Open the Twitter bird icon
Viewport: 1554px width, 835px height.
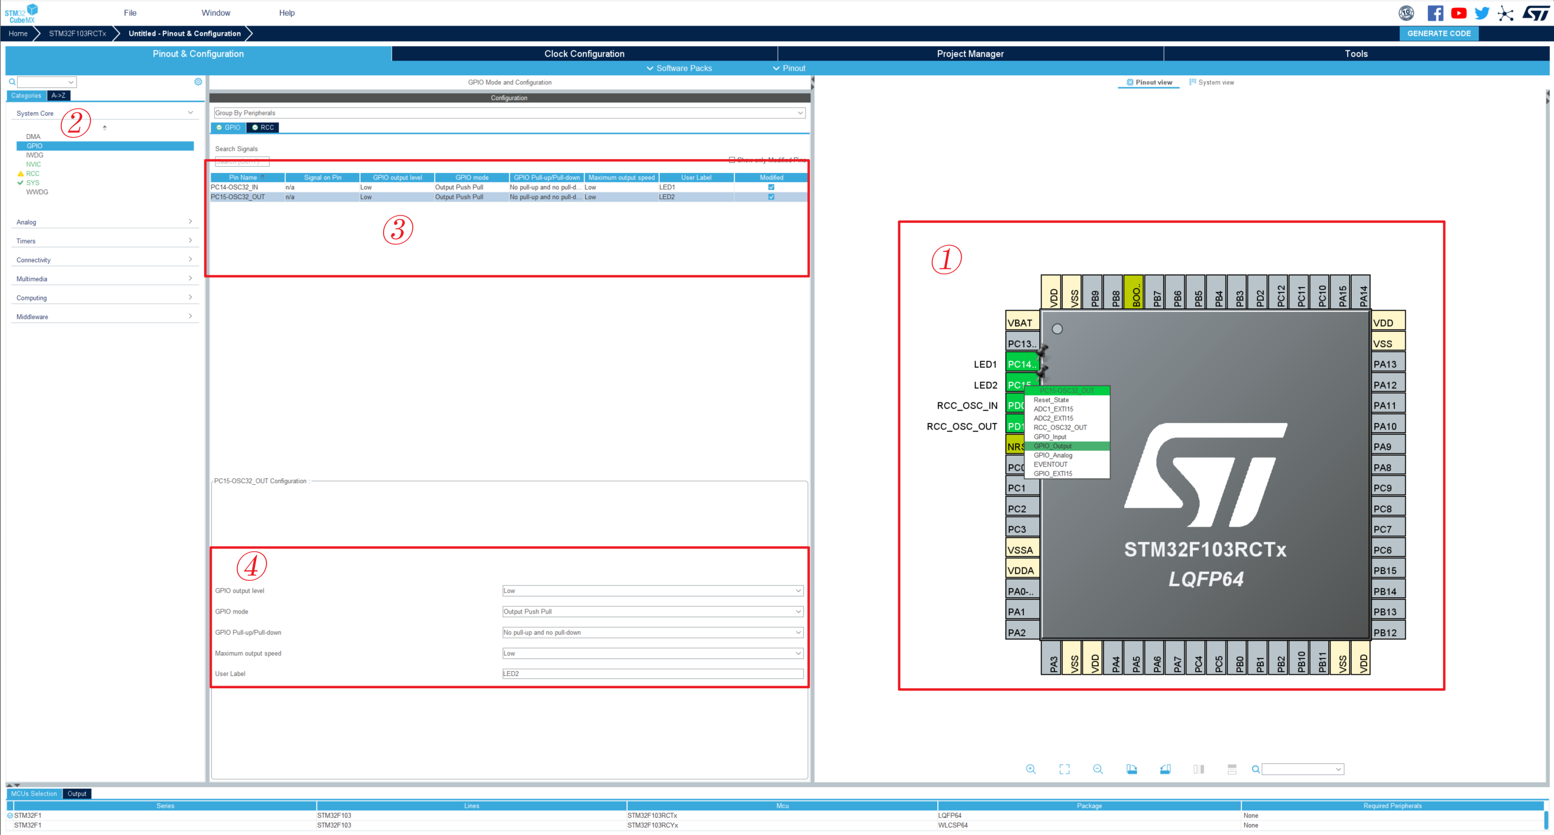[1482, 13]
